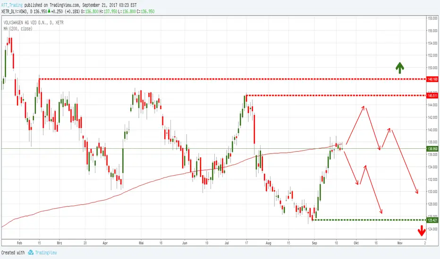
Task: Select the green upward arrow above 148.160 line
Action: tap(399, 68)
